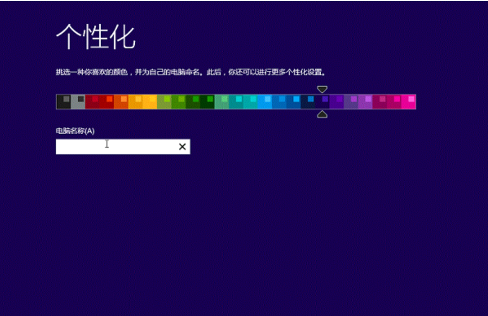
Task: Pick the light gray color swatch
Action: click(x=78, y=102)
